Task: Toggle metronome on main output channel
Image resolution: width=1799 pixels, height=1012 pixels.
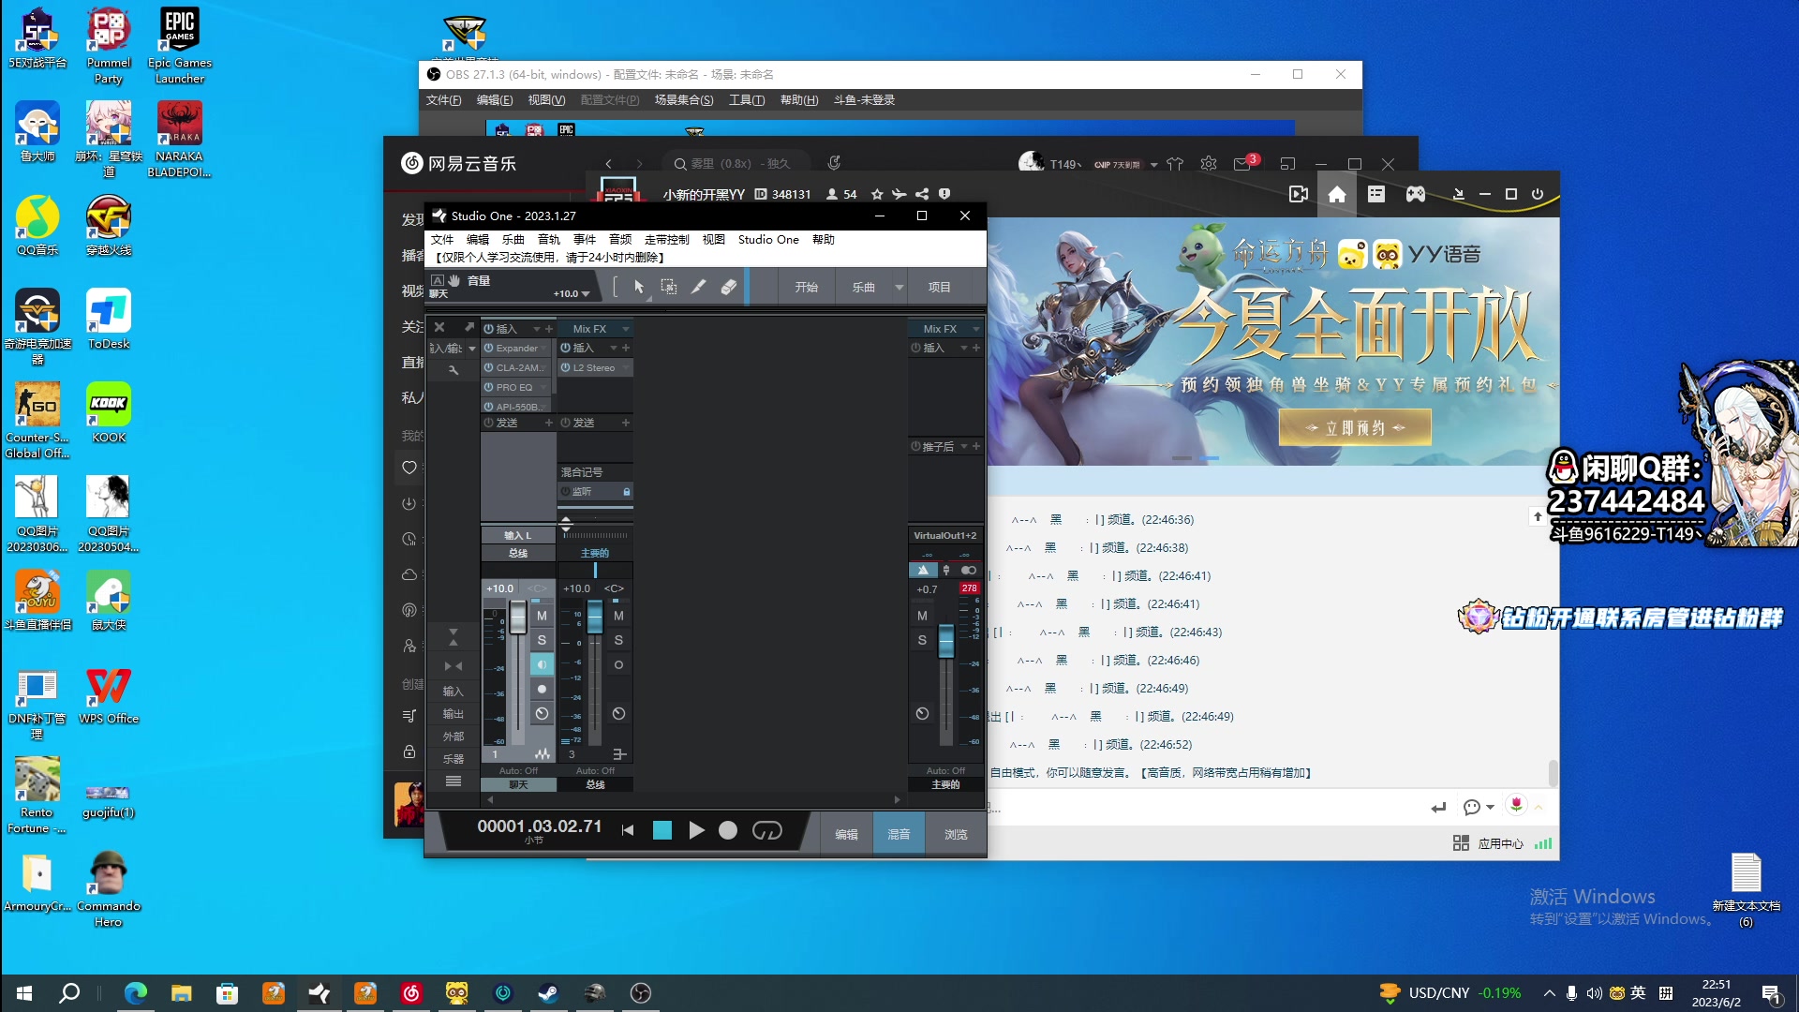Action: [923, 570]
